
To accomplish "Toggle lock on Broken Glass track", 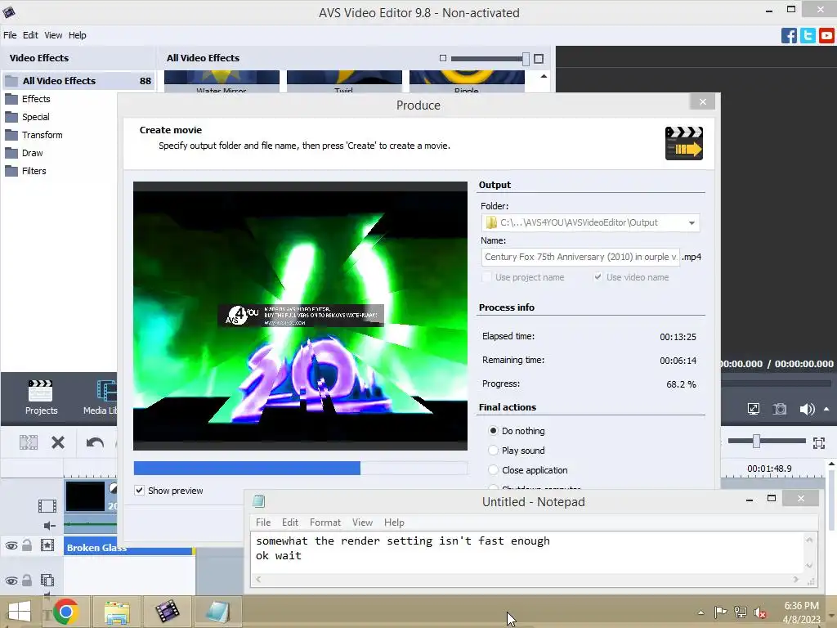I will 27,545.
